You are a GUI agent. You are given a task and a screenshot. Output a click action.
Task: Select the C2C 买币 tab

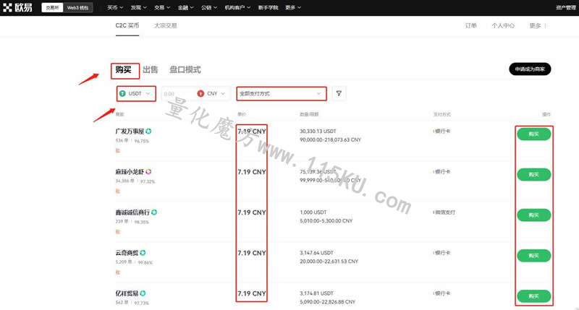point(127,25)
